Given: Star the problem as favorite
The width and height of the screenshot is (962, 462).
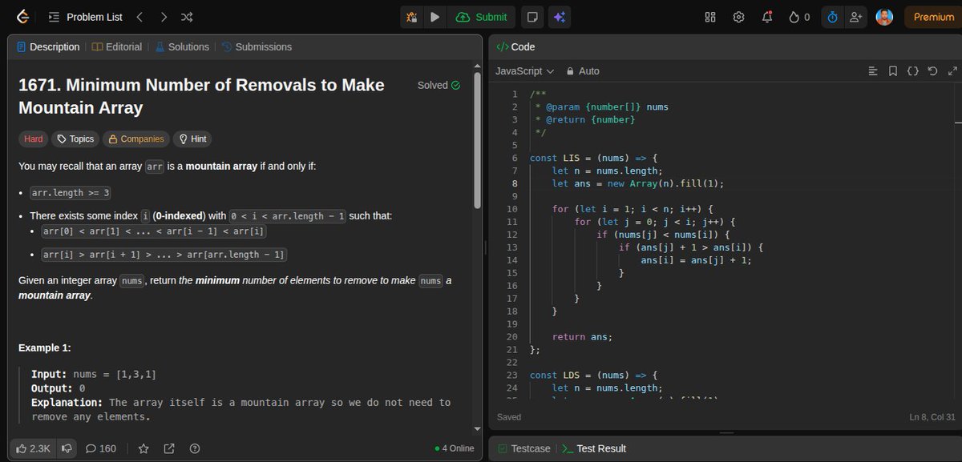Looking at the screenshot, I should click(x=143, y=448).
